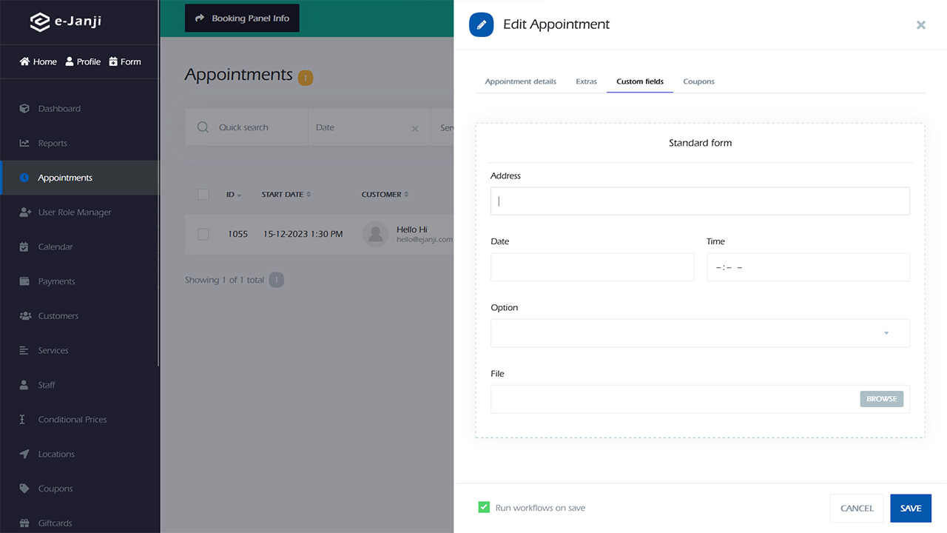This screenshot has height=533, width=947.
Task: Click the Time input field
Action: pos(808,267)
